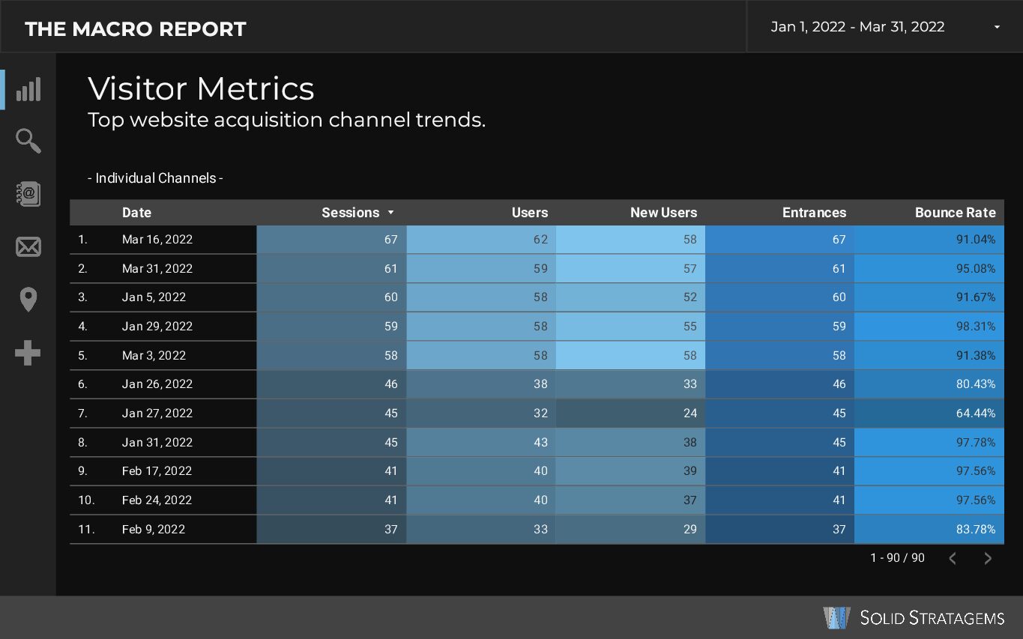Click New Users value 55 for Jan 29
The height and width of the screenshot is (639, 1023).
pyautogui.click(x=630, y=327)
